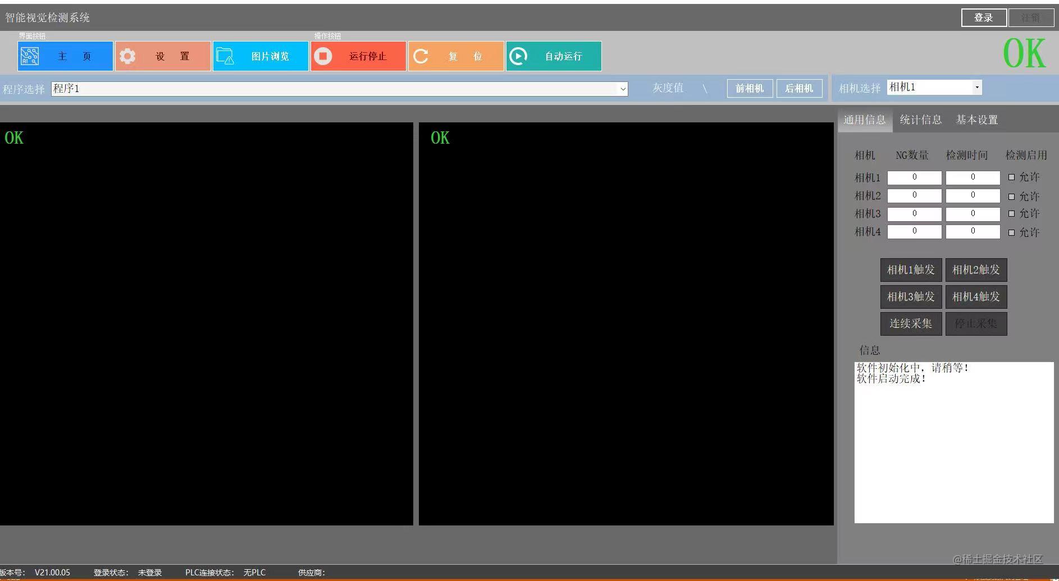The image size is (1059, 581).
Task: Click the image browse folder icon
Action: tap(225, 56)
